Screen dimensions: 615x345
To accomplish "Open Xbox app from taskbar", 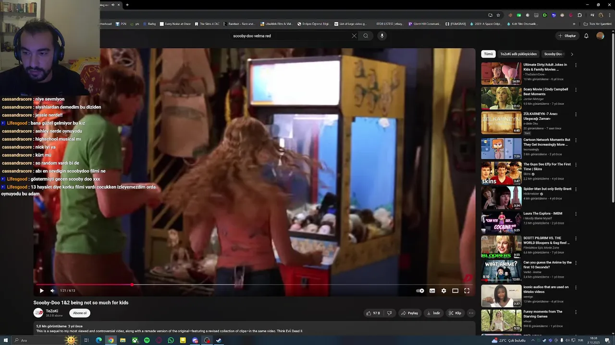I will (135, 340).
